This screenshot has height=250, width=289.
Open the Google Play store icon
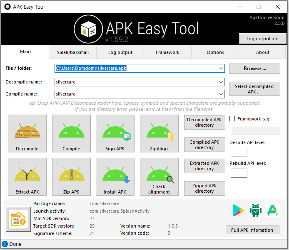pyautogui.click(x=238, y=210)
